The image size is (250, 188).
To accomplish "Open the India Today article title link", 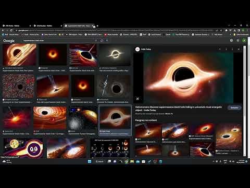I will pyautogui.click(x=179, y=109).
